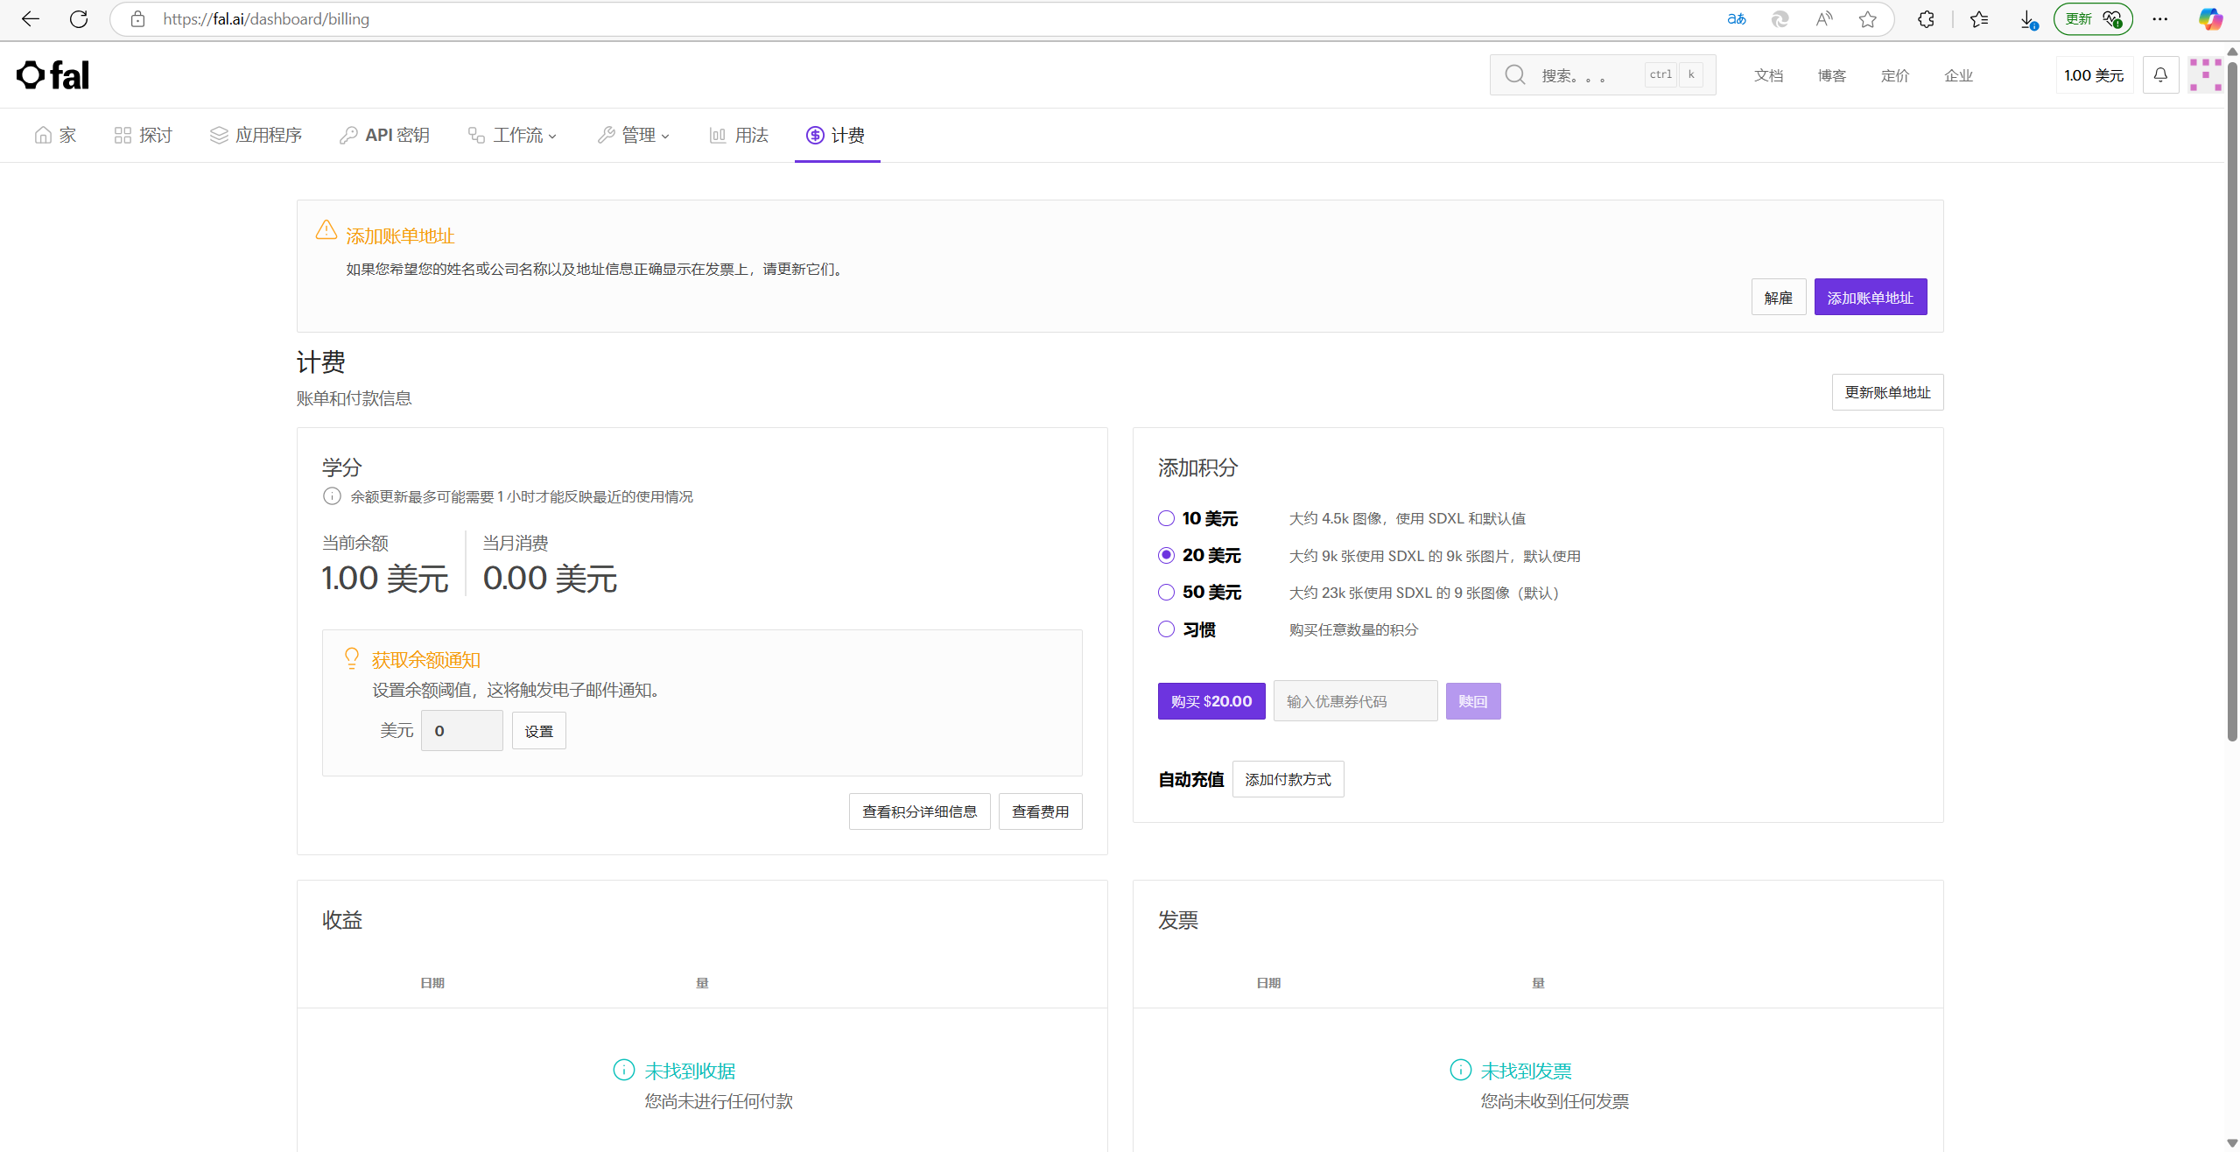The image size is (2240, 1152).
Task: Select the 10 美元 credit option
Action: tap(1166, 518)
